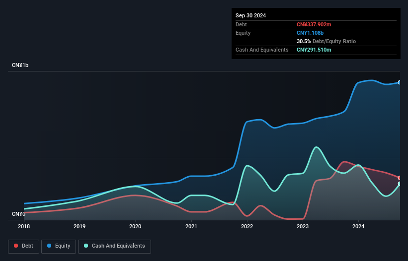
Task: Click the CN¥1b y-axis label
Action: tap(20, 65)
